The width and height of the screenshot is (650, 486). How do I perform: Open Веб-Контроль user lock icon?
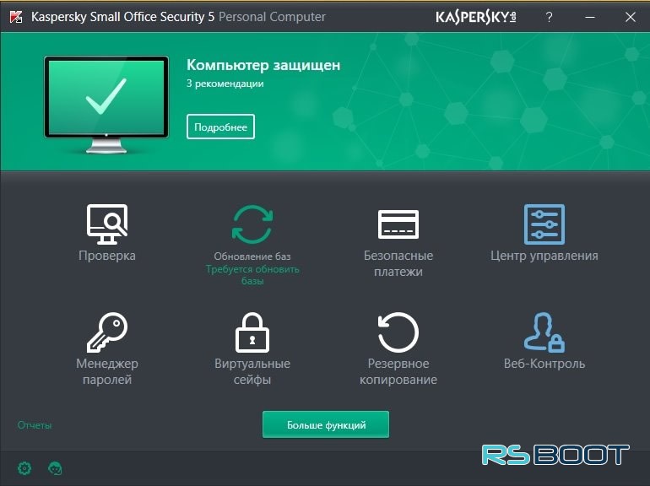coord(544,332)
